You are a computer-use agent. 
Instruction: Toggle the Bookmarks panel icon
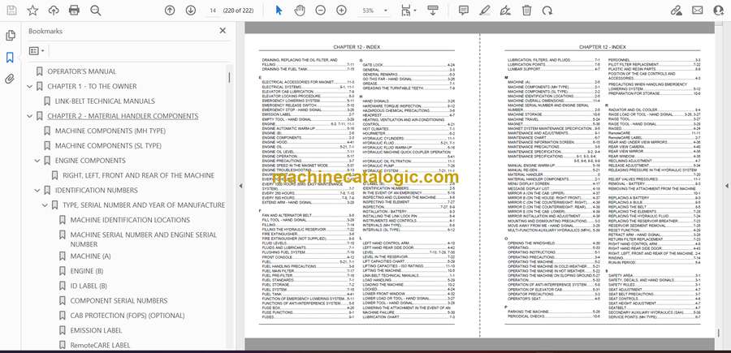[10, 58]
